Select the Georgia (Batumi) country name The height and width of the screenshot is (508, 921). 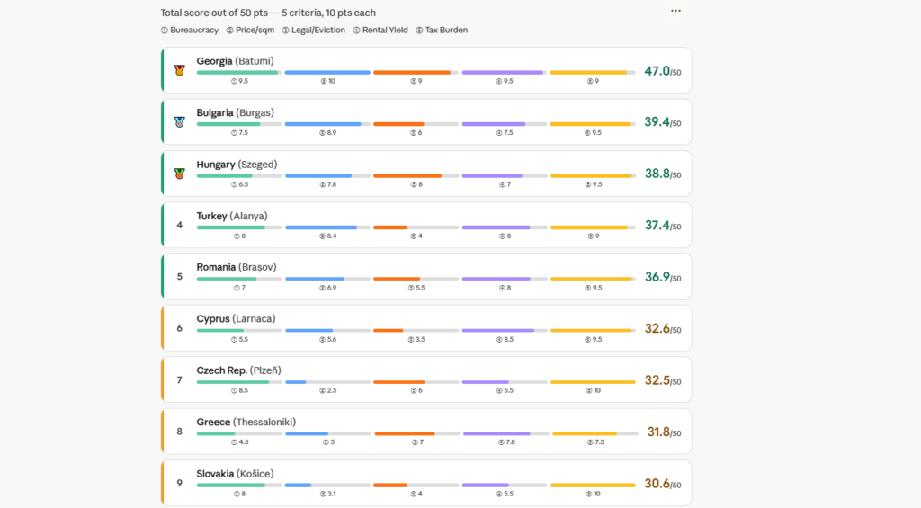pyautogui.click(x=235, y=61)
